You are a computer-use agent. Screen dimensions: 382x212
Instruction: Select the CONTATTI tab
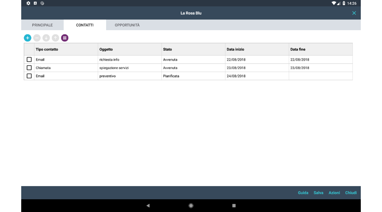point(85,25)
